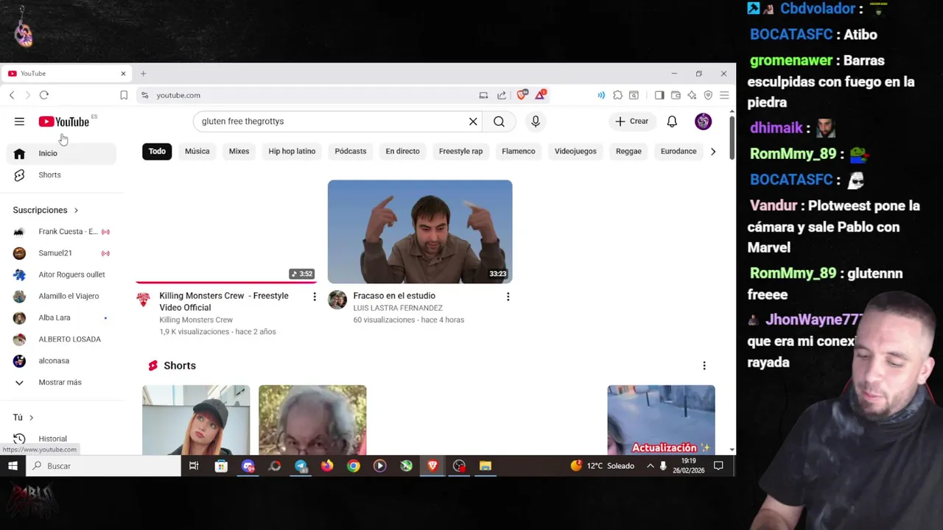
Task: Go to Inicio in the sidebar
Action: pos(62,153)
